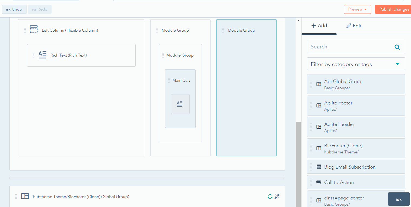Select the Rich Text module icon
The height and width of the screenshot is (207, 411).
click(42, 55)
